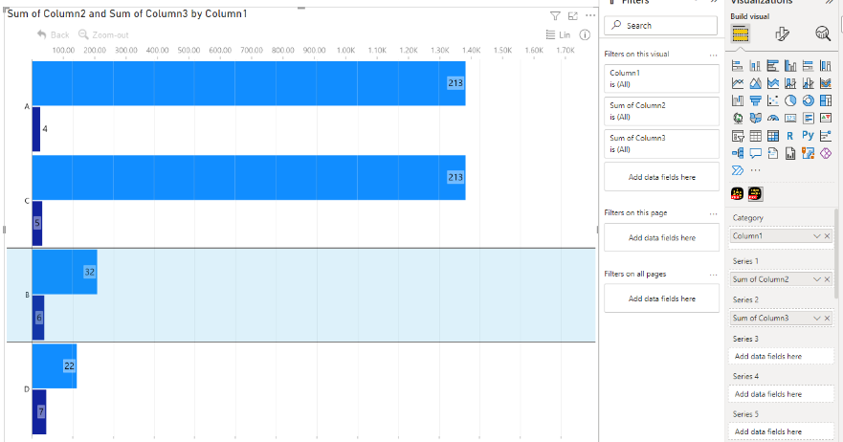This screenshot has width=843, height=442.
Task: Select the Stacked column chart visual
Action: point(755,66)
